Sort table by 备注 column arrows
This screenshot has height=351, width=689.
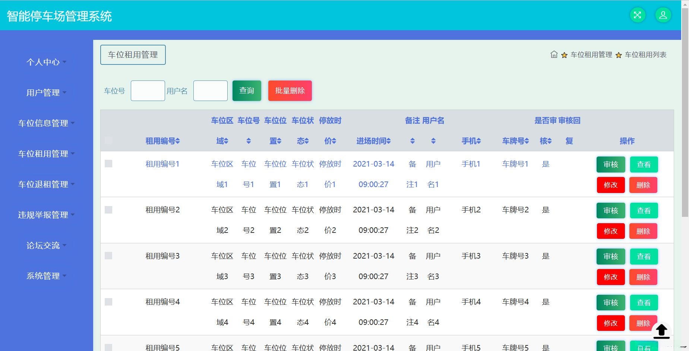pyautogui.click(x=412, y=141)
